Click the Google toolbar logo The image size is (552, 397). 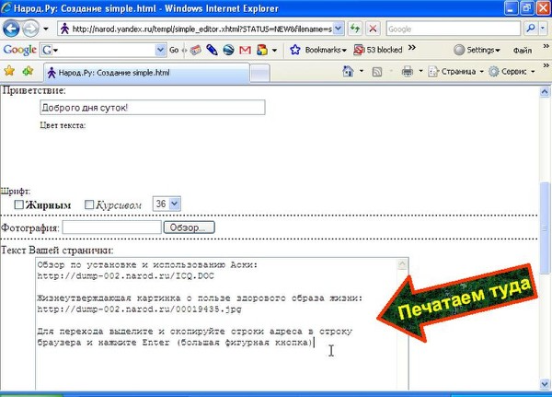19,50
